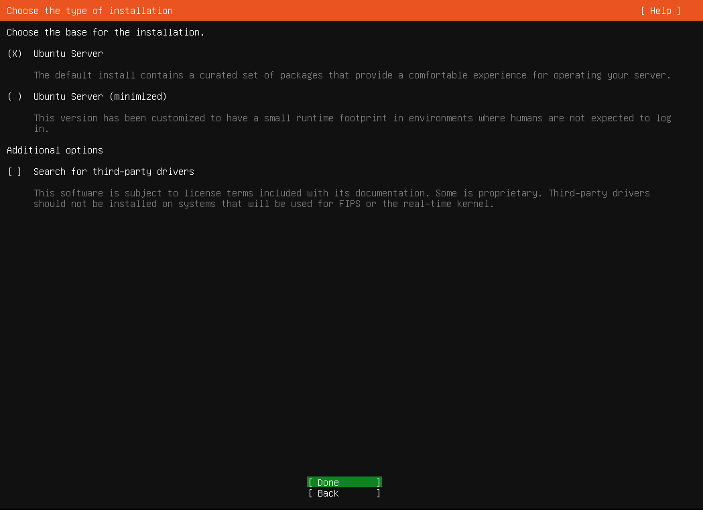Click the 'Additional options' heading
The image size is (703, 510).
pyautogui.click(x=55, y=150)
